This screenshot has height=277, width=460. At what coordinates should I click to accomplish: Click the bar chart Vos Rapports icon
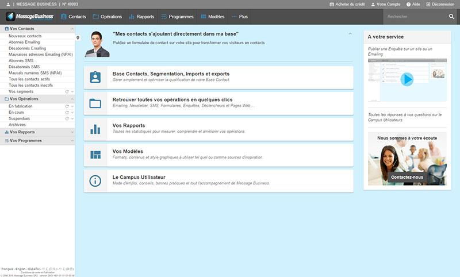coord(95,129)
